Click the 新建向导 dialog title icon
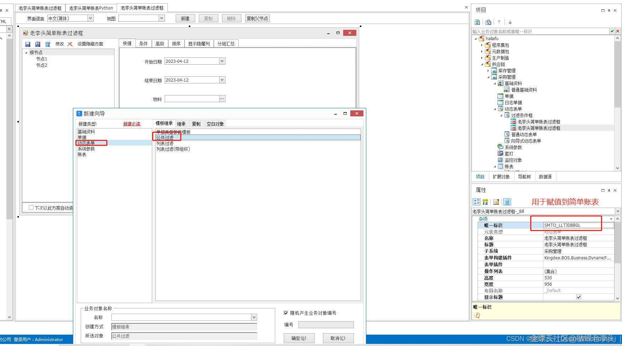Image resolution: width=622 pixels, height=346 pixels. [79, 114]
